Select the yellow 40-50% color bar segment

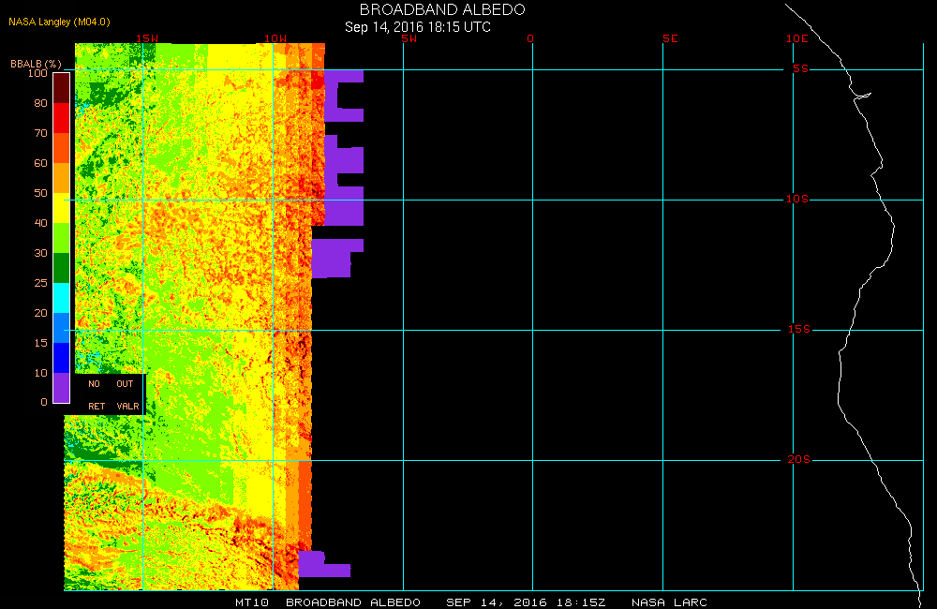coord(61,208)
